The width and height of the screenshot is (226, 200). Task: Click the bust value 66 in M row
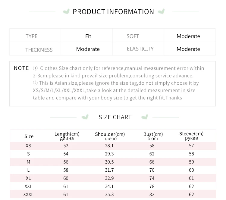tap(152, 162)
